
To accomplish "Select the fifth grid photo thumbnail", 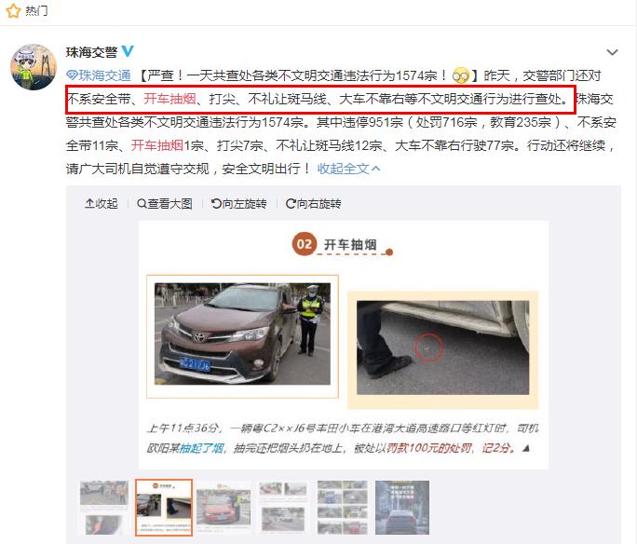I will click(343, 508).
